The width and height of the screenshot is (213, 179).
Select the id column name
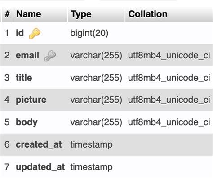click(20, 33)
